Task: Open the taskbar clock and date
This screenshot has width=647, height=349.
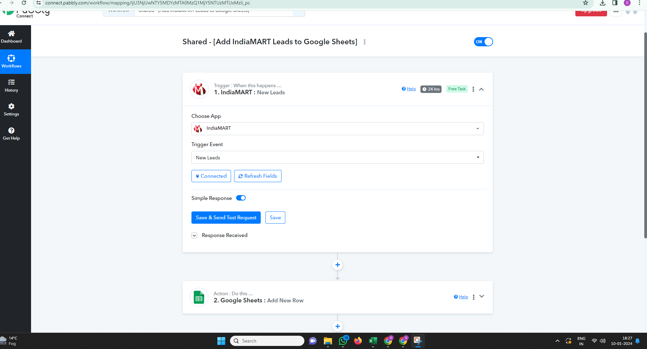Action: tap(622, 341)
